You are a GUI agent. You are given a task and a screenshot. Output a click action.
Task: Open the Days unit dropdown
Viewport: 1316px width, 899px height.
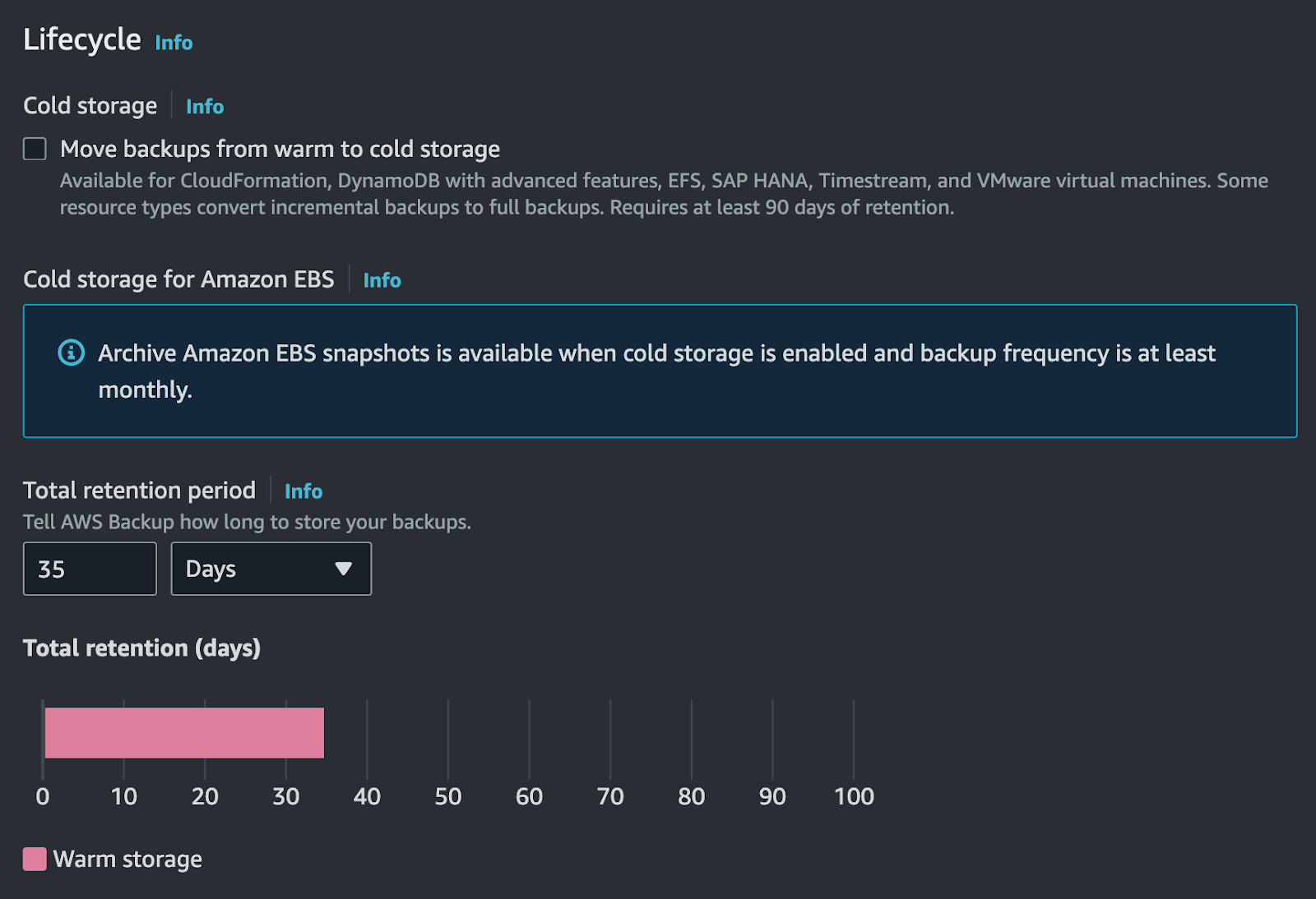coord(271,569)
